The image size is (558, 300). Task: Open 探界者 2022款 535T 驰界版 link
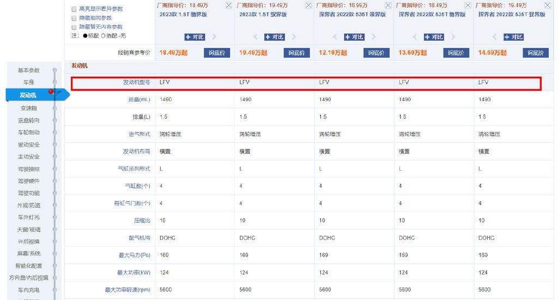[432, 15]
